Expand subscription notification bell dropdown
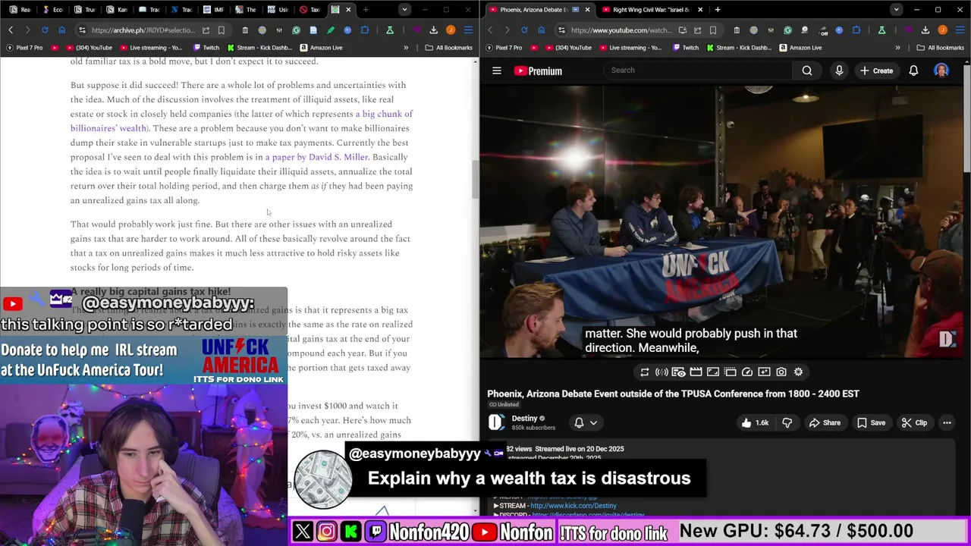This screenshot has width=971, height=546. coord(586,422)
